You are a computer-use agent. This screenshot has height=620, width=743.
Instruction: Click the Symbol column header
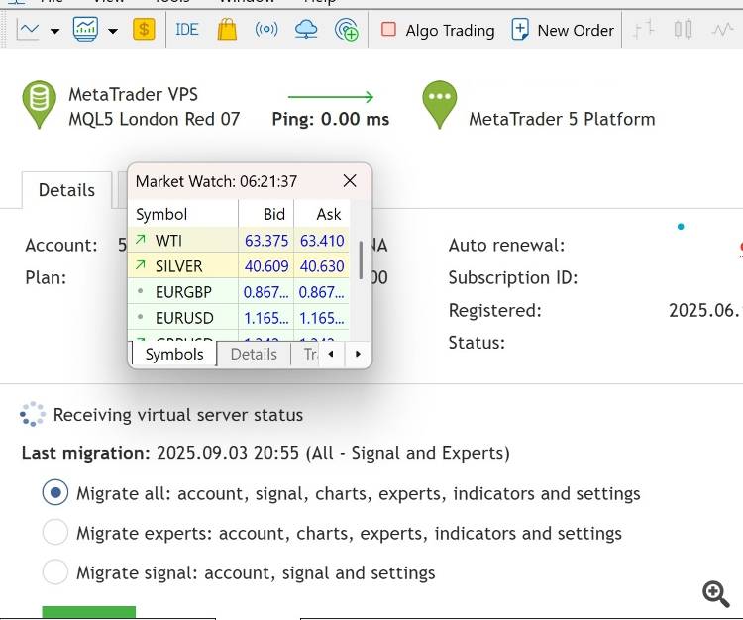coord(183,214)
